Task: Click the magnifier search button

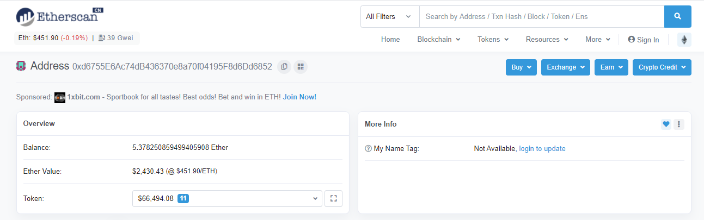Action: pos(677,16)
